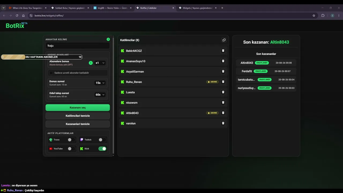Bookmark this page with star icon
The image size is (343, 193).
click(314, 16)
